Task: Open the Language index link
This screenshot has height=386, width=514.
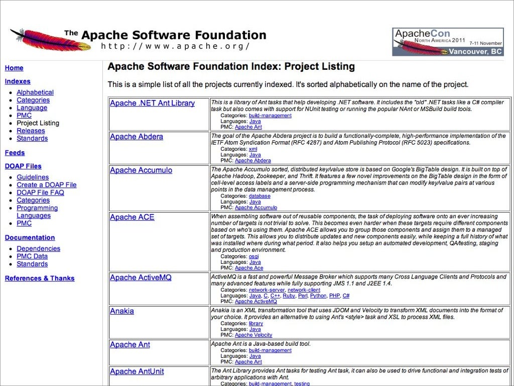Action: (32, 108)
